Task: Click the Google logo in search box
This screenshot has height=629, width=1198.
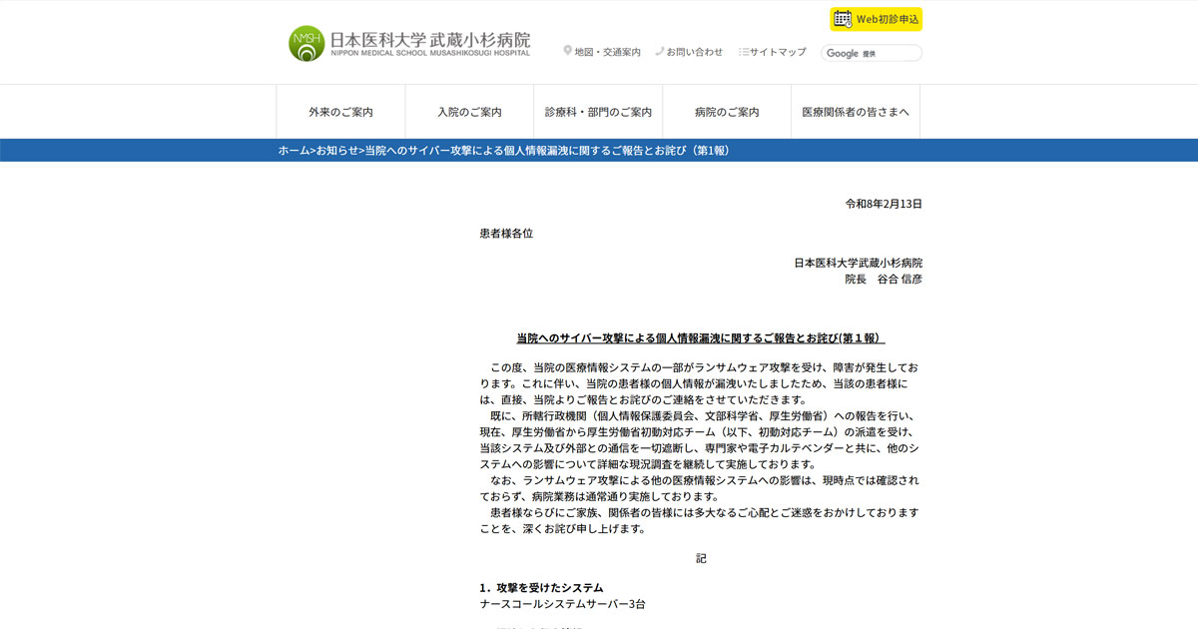Action: [842, 53]
